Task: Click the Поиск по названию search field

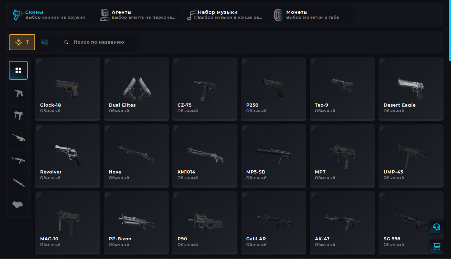Action: pyautogui.click(x=98, y=42)
